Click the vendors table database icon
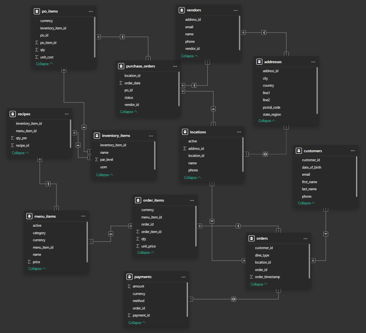The width and height of the screenshot is (366, 333). tap(181, 10)
